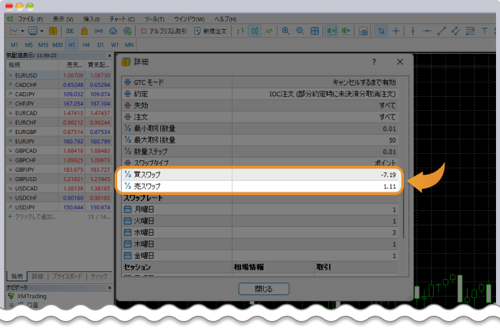
Task: Open the ウインドウ menu
Action: click(x=189, y=19)
